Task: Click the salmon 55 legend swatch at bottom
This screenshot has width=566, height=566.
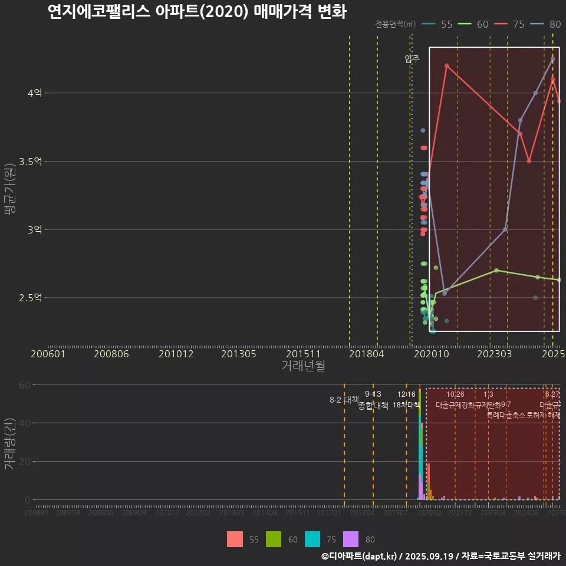Action: pos(235,539)
